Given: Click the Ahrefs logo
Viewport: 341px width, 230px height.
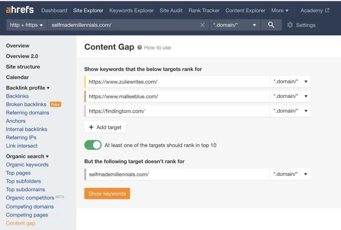Looking at the screenshot, I should click(19, 10).
